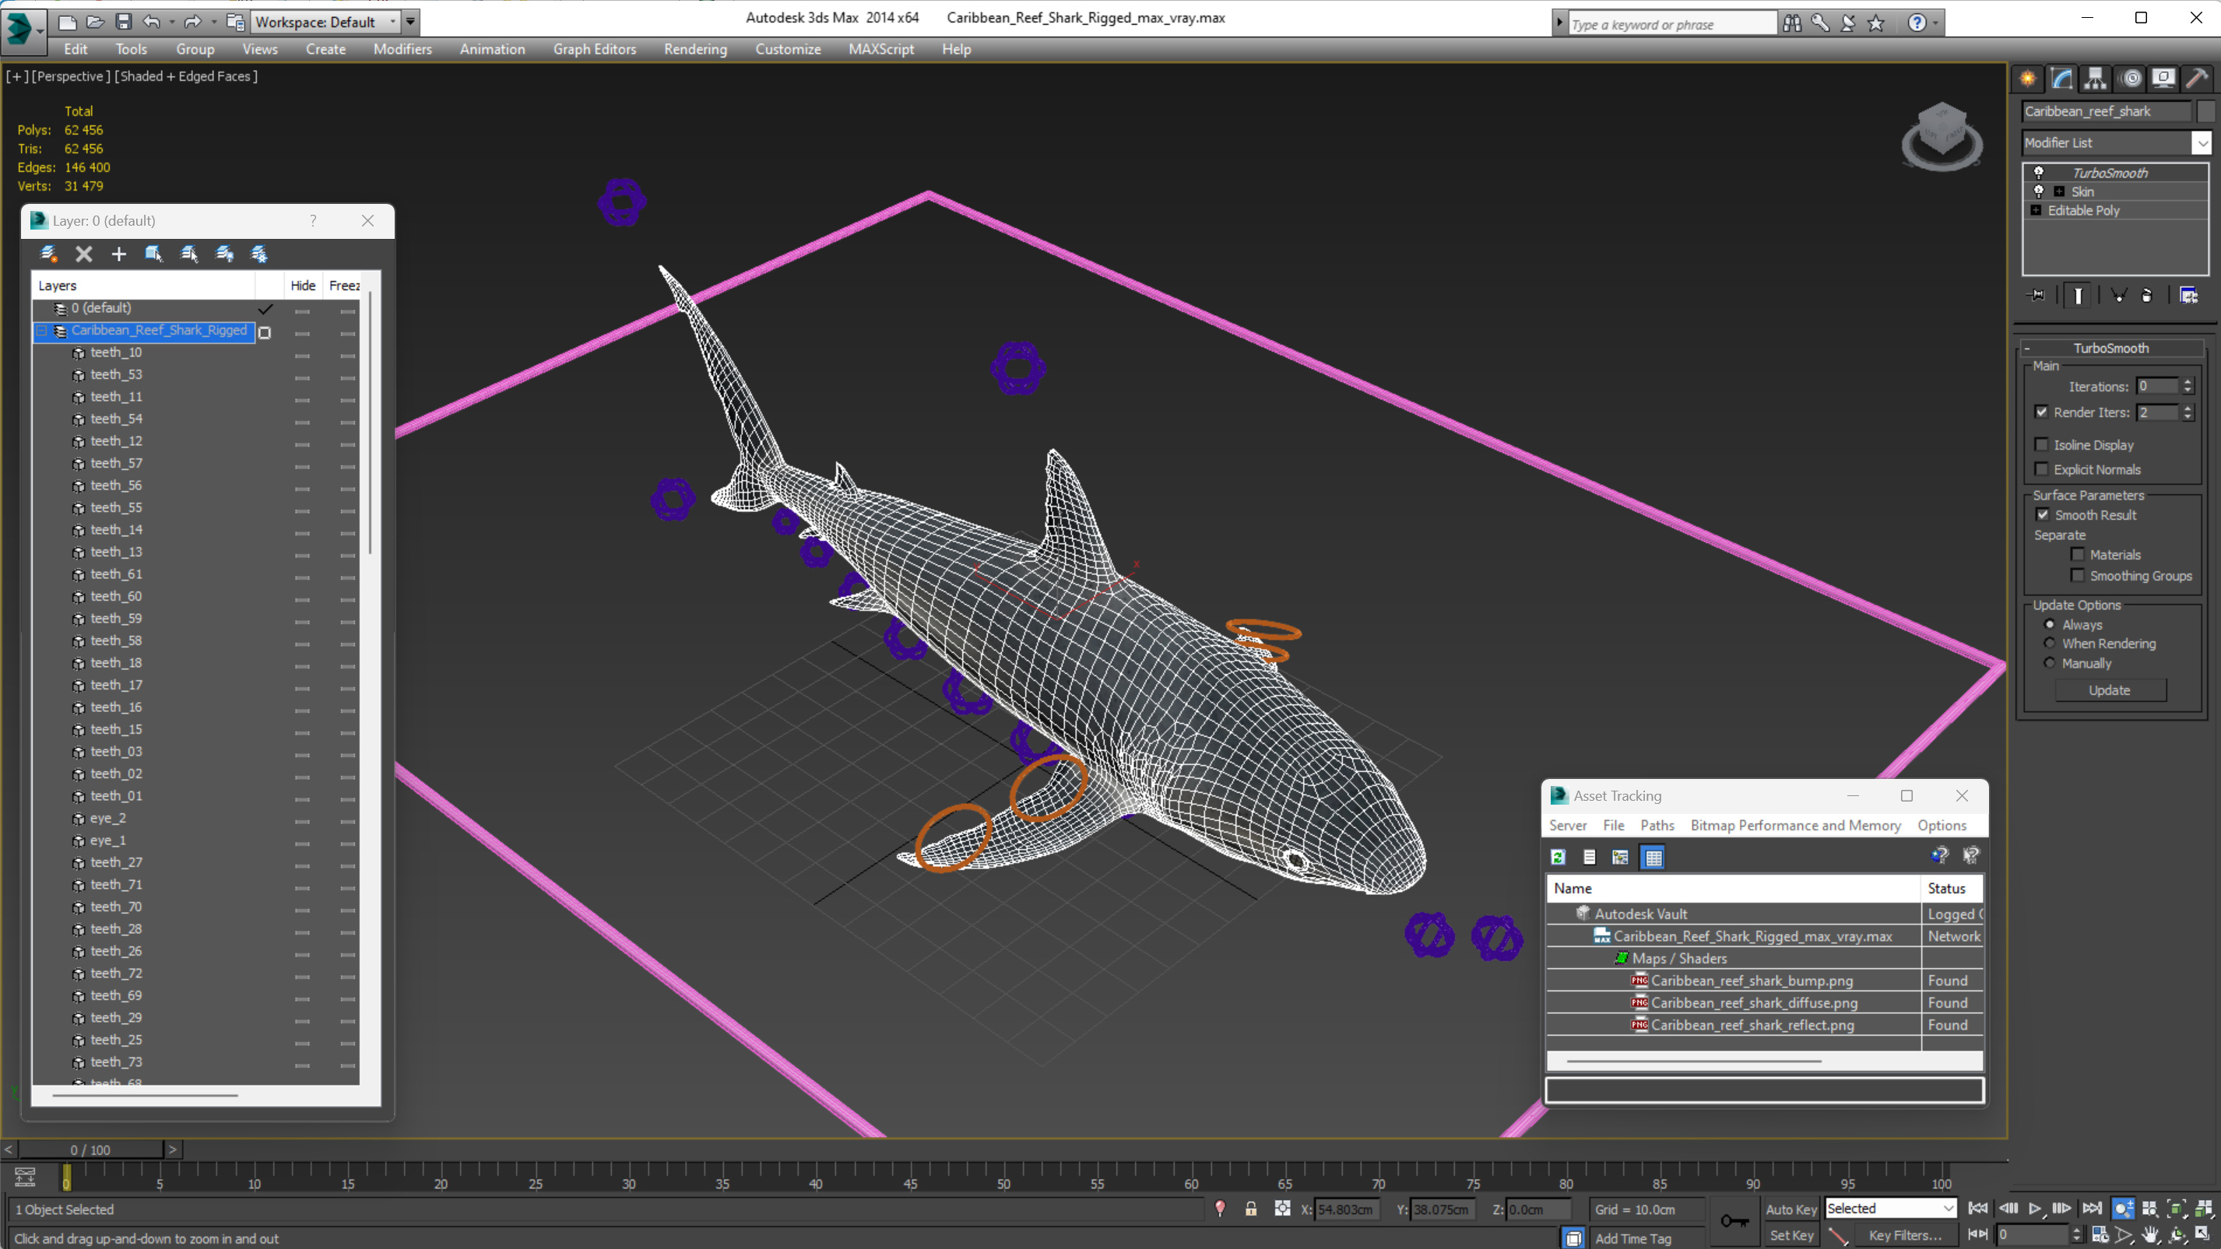Collapse the Caribbean_Reef_Shark_Rigged layer
This screenshot has height=1249, width=2221.
40,331
